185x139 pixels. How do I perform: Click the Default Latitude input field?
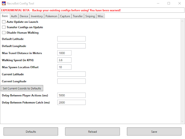pos(71,39)
